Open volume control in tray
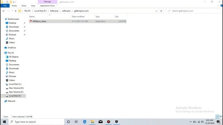The image size is (223, 125). (202, 122)
